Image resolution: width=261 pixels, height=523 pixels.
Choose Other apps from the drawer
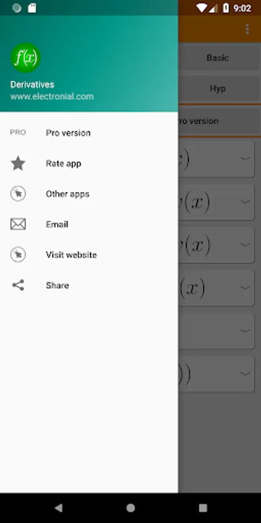[x=89, y=194]
